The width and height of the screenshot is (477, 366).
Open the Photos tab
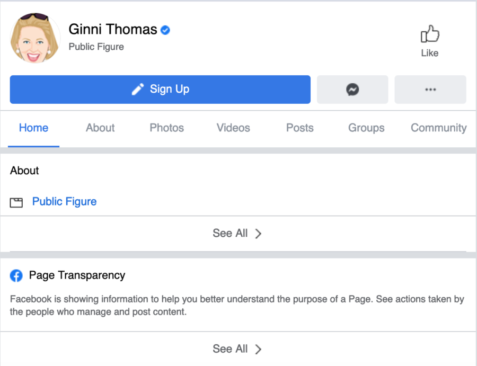click(167, 128)
